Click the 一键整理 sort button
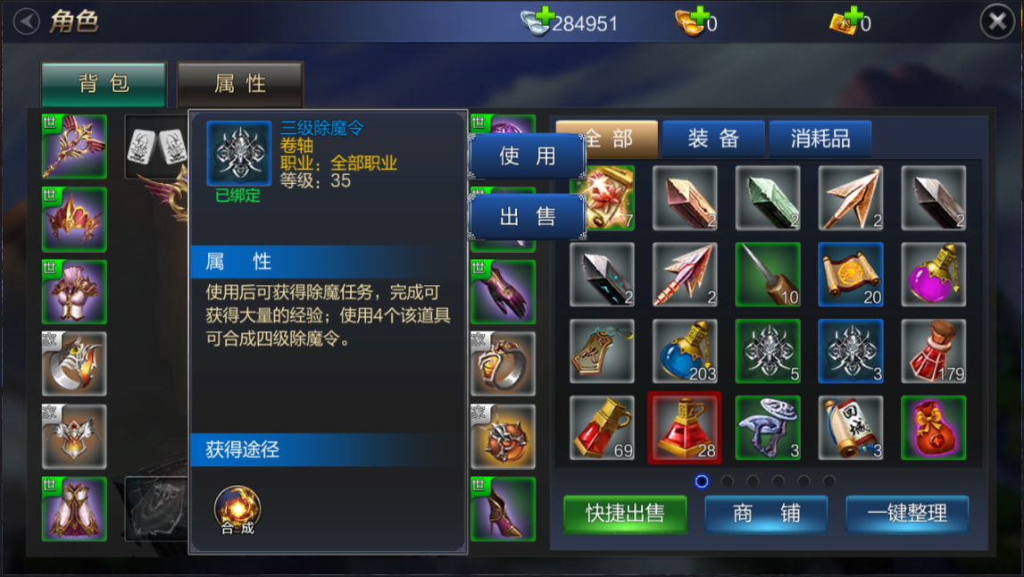 pos(907,514)
